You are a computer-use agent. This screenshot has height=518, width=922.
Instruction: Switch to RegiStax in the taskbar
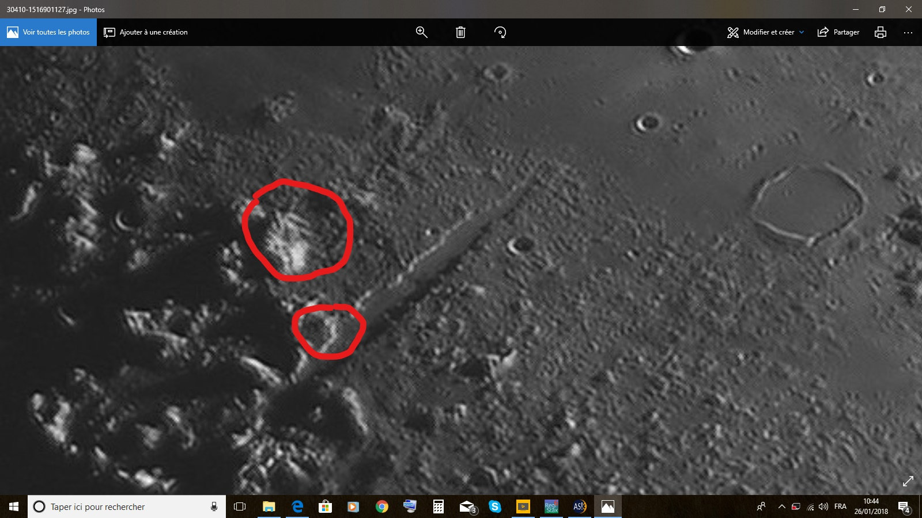coord(551,506)
